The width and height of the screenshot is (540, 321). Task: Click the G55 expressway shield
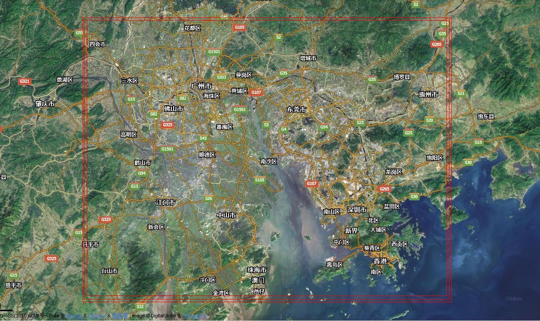tap(79, 33)
